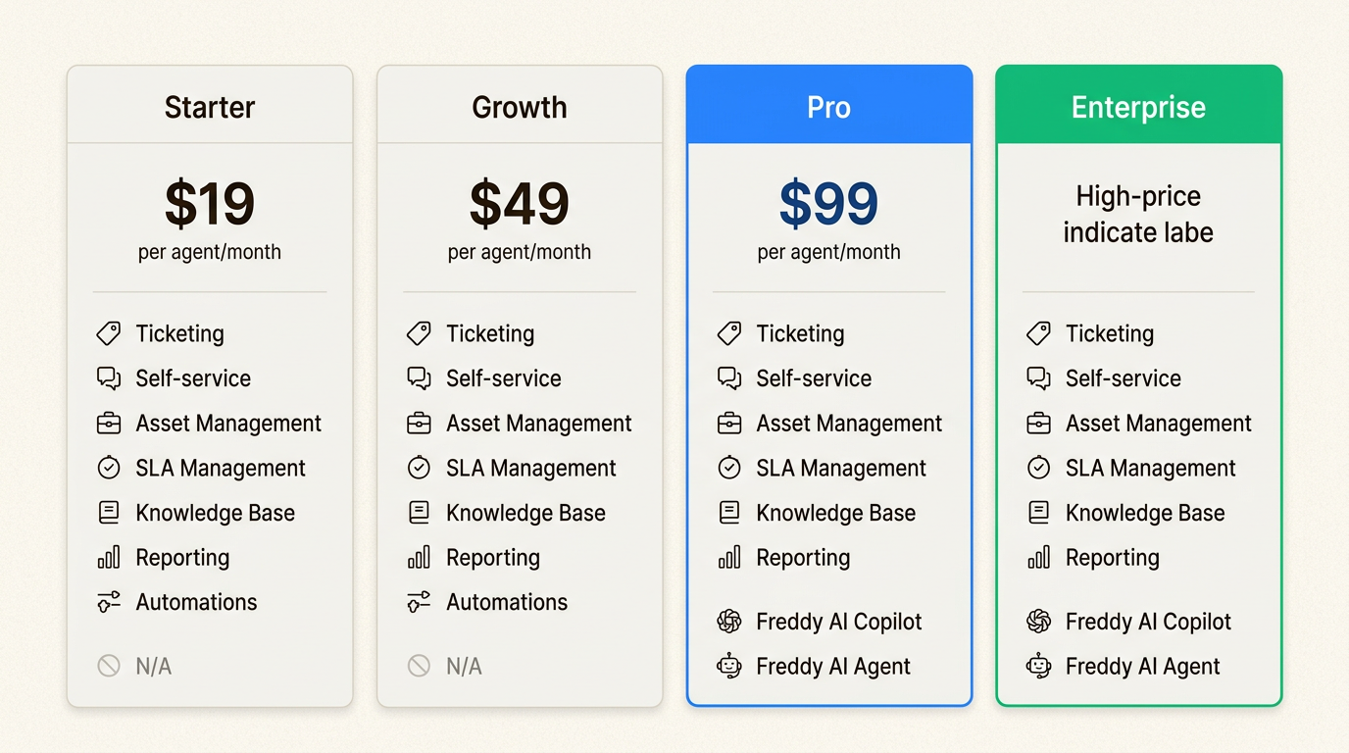Viewport: 1349px width, 753px height.
Task: Click the Self-service chat icon in Growth
Action: click(419, 378)
